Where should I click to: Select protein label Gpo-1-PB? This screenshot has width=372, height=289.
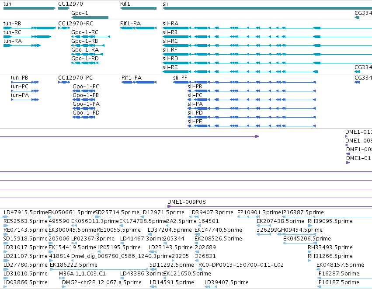86,95
